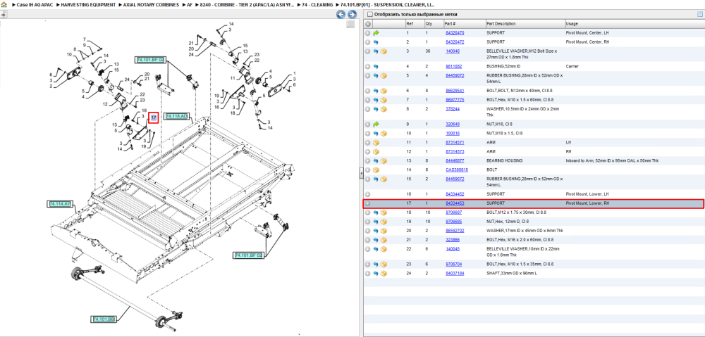The image size is (705, 337).
Task: Sort by the Usage column header
Action: tap(634, 24)
